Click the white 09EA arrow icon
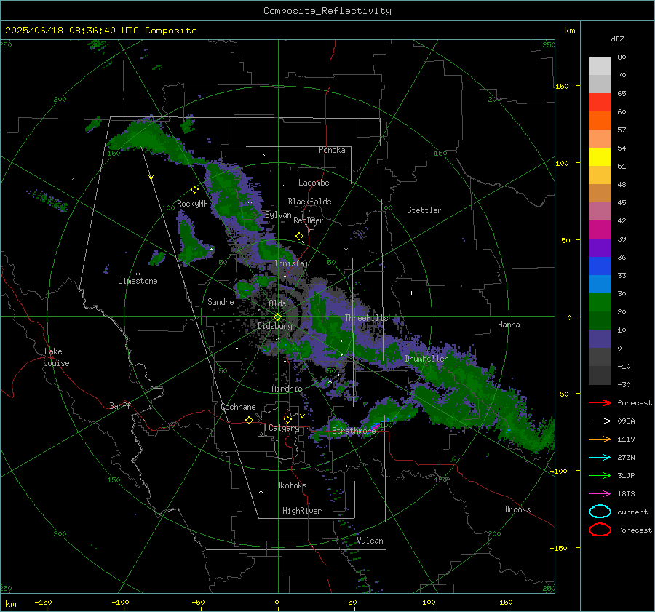The image size is (655, 612). click(600, 421)
